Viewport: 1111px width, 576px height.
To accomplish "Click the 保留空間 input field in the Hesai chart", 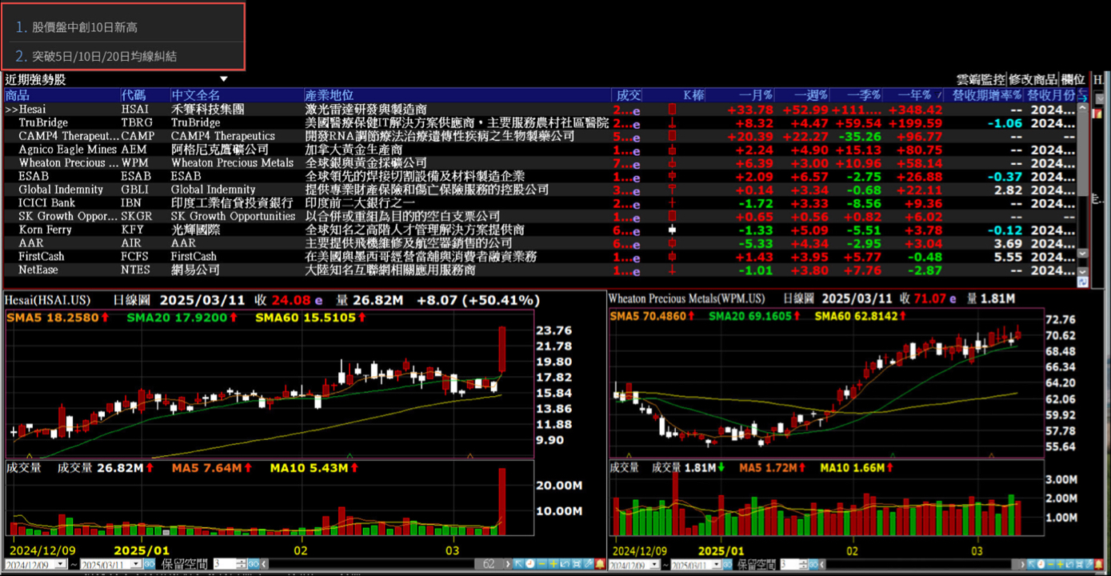I will click(224, 564).
